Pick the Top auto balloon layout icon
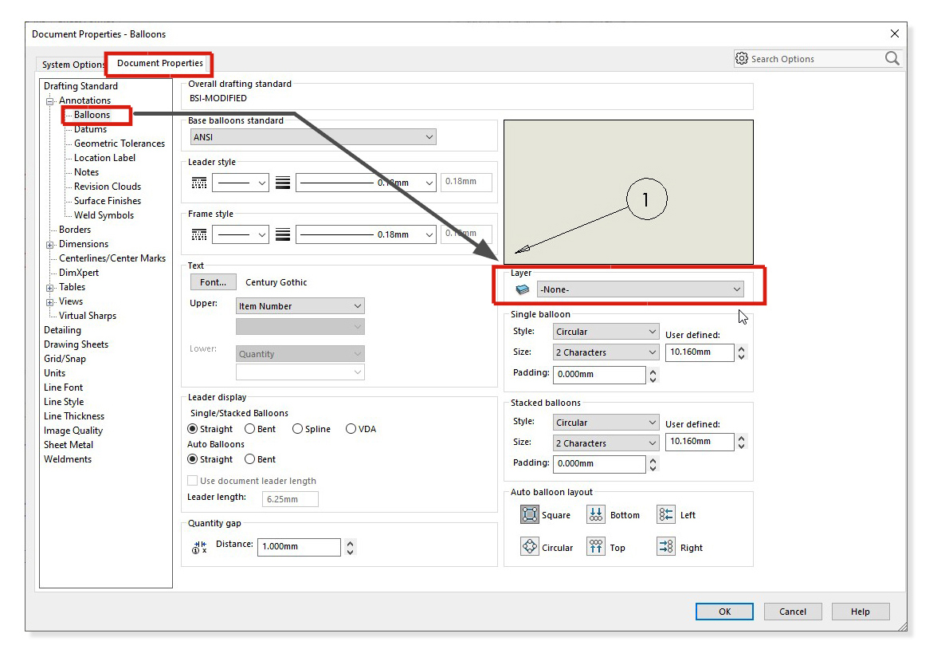The width and height of the screenshot is (941, 657). [x=596, y=547]
